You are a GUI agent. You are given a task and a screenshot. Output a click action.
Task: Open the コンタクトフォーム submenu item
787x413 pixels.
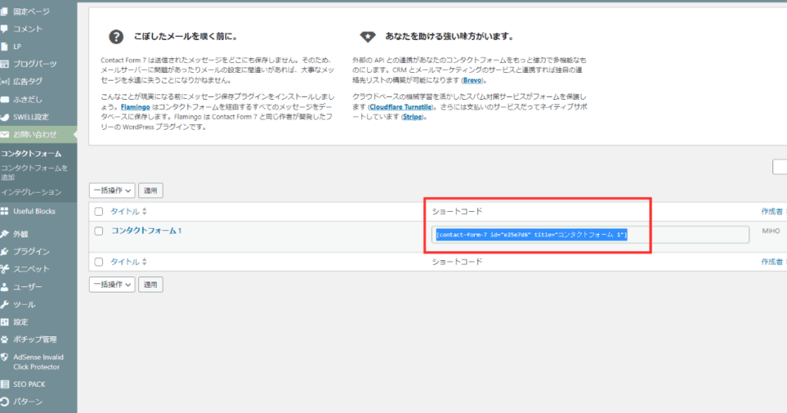pyautogui.click(x=31, y=154)
